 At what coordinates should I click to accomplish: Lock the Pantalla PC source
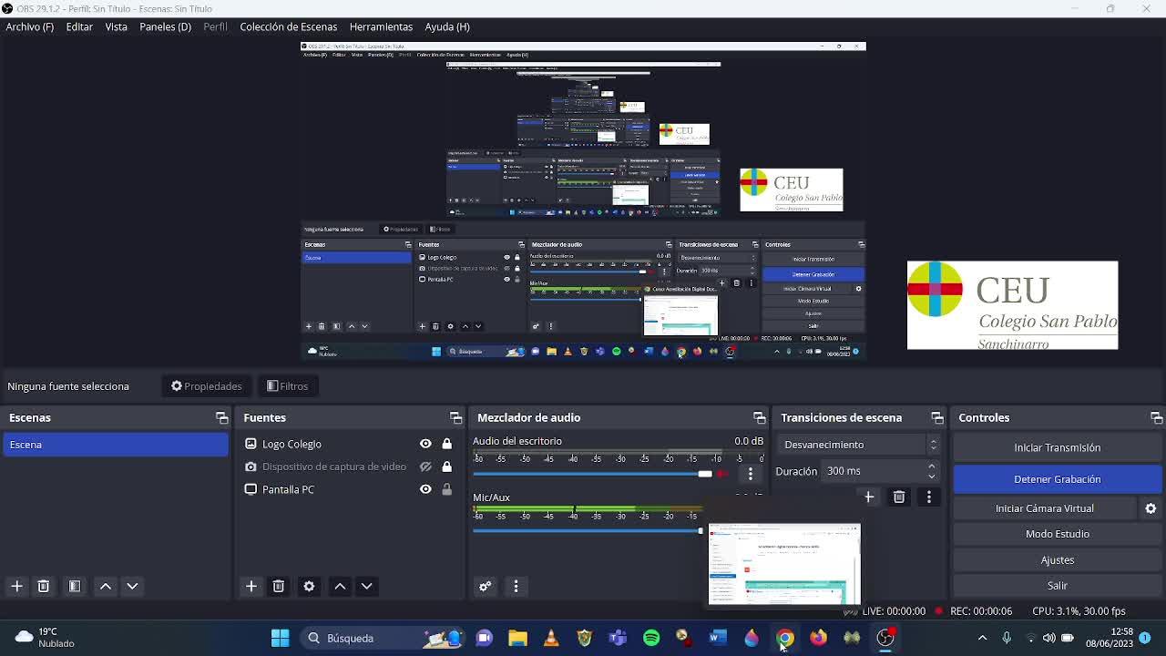point(446,489)
